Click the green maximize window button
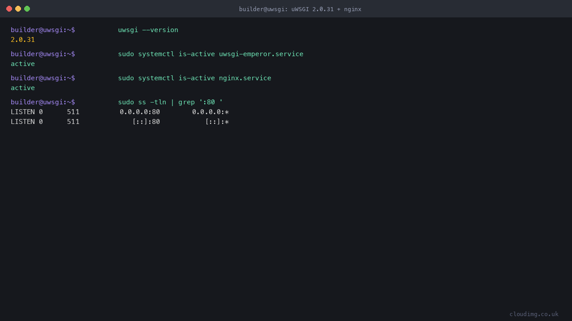Image resolution: width=572 pixels, height=321 pixels. 27,9
